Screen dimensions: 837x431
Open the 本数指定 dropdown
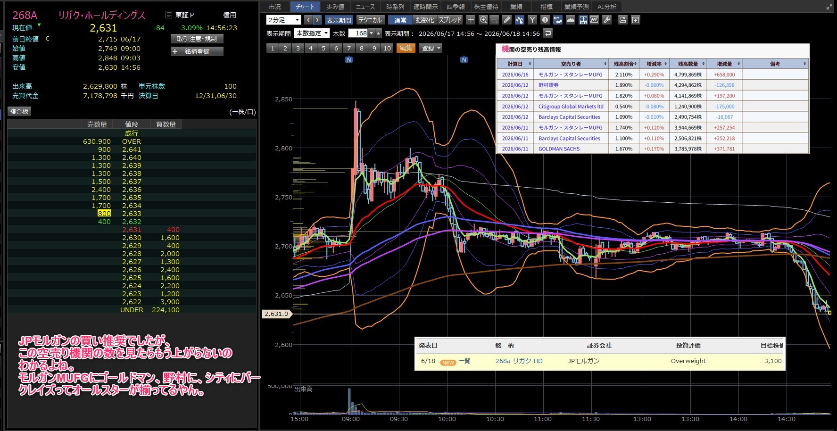pyautogui.click(x=312, y=33)
